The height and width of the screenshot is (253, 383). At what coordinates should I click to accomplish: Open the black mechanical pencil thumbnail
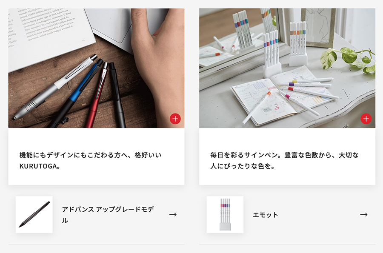[34, 214]
